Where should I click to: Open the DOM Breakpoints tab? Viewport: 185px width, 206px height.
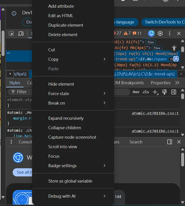click(129, 83)
